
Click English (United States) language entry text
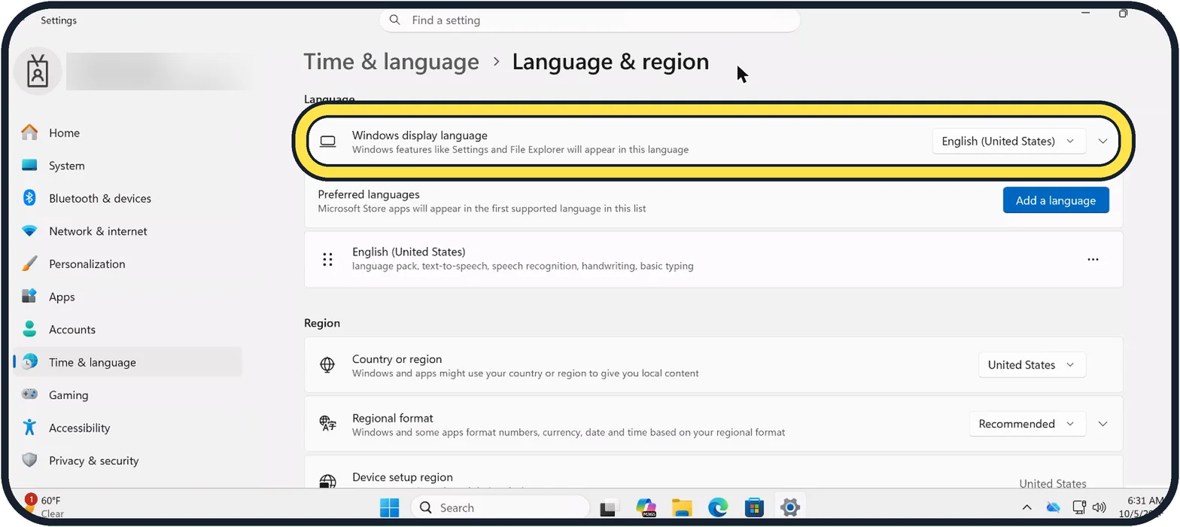(x=409, y=252)
